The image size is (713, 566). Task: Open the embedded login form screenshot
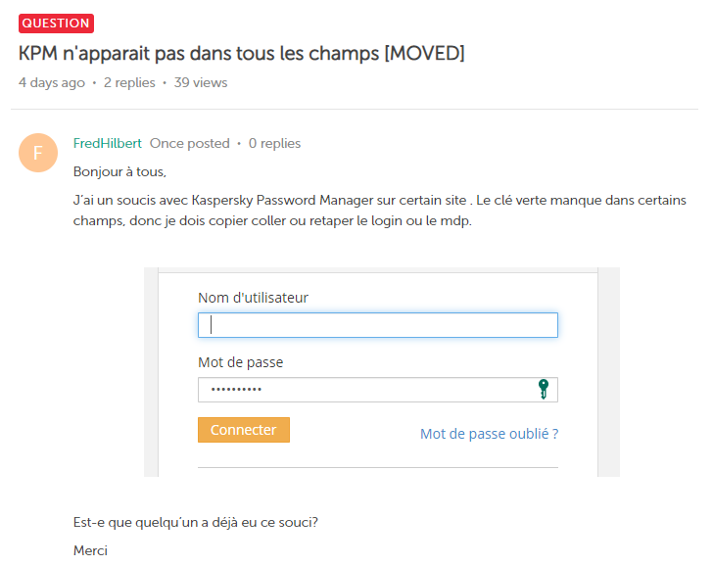click(x=382, y=372)
